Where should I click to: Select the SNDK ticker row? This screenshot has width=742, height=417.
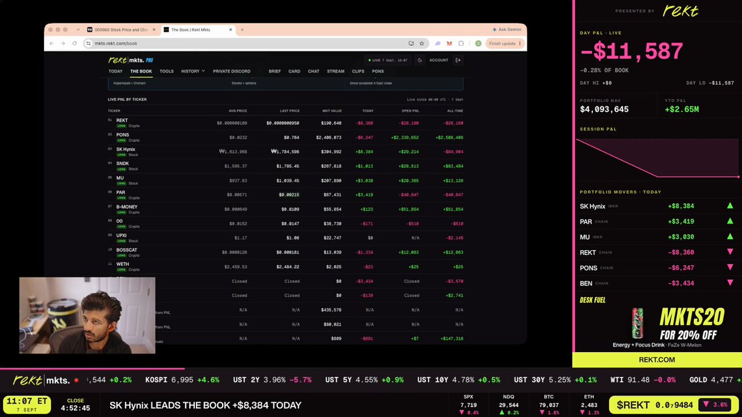(286, 166)
